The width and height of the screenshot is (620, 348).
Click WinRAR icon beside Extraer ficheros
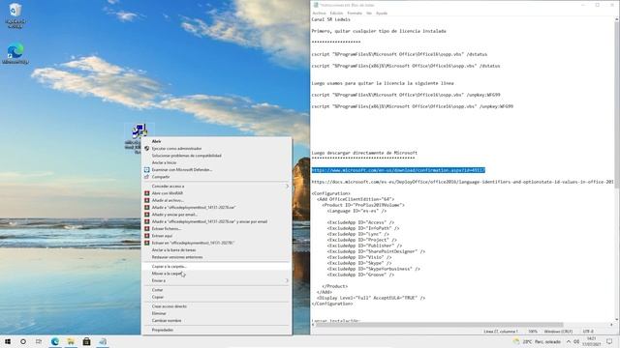click(x=146, y=229)
